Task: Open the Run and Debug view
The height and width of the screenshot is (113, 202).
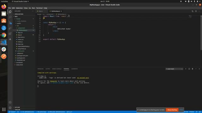Action: tap(10, 28)
